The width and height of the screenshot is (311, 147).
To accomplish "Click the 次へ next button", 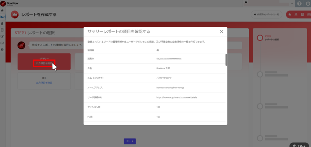I will point(130,141).
